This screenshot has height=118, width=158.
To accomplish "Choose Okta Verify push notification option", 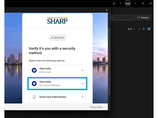I will [x=57, y=83].
